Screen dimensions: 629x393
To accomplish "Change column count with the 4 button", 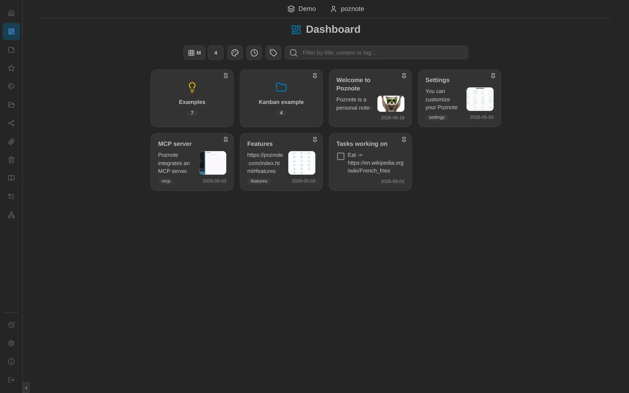I will [216, 53].
